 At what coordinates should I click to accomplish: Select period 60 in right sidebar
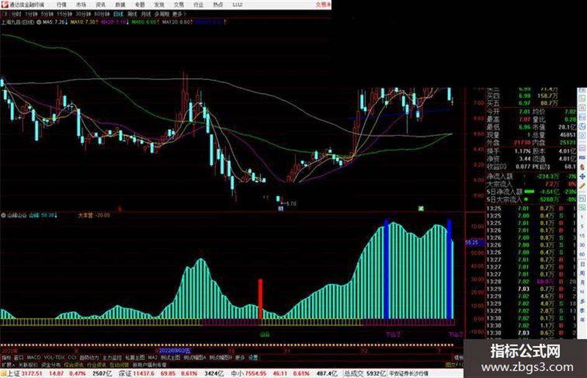coord(582,254)
